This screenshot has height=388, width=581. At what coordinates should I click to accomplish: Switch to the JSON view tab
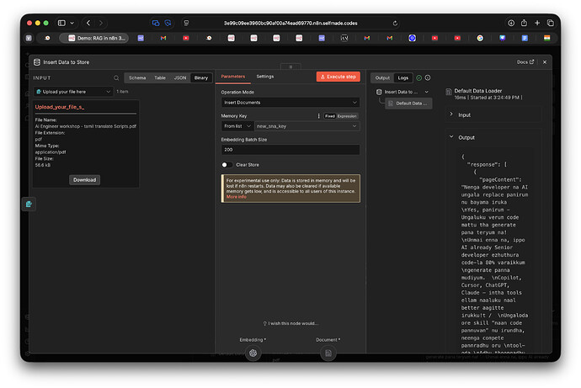coord(180,77)
